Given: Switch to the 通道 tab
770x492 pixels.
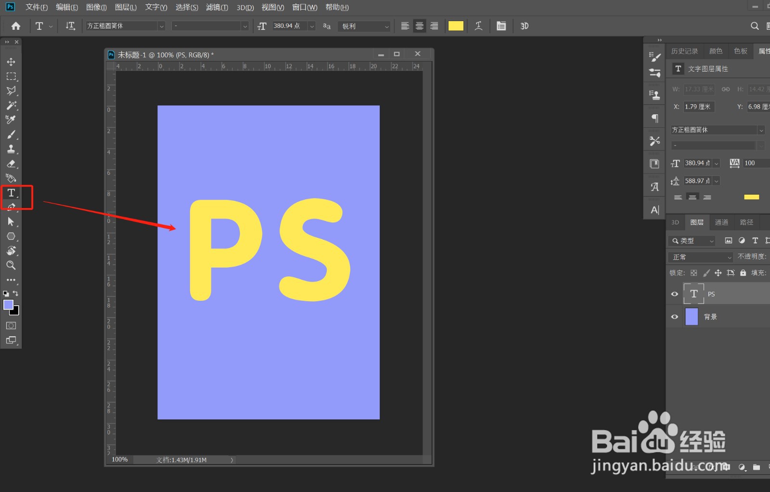Looking at the screenshot, I should click(x=721, y=222).
